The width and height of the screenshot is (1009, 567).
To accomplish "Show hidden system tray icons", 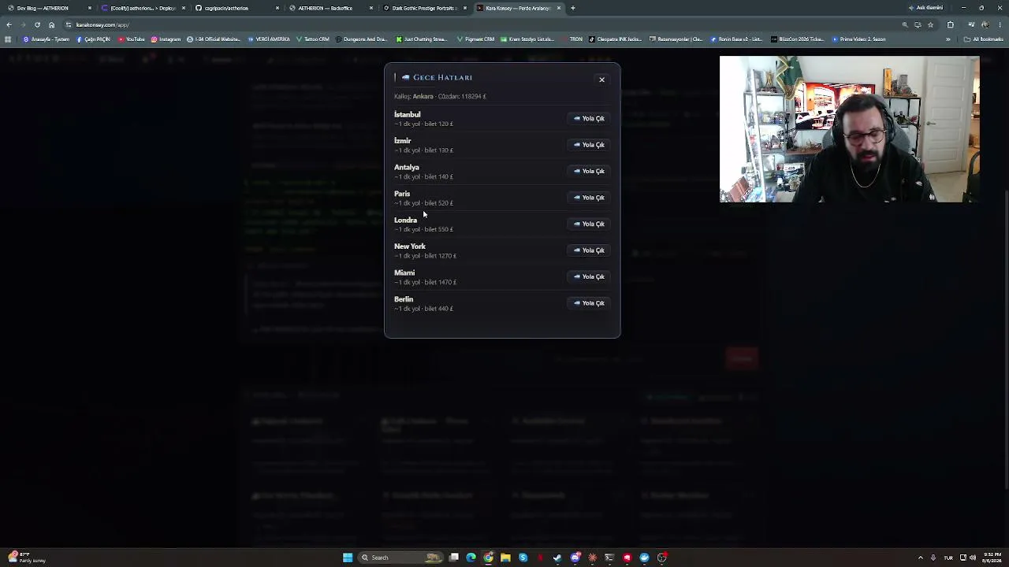I will pos(920,558).
